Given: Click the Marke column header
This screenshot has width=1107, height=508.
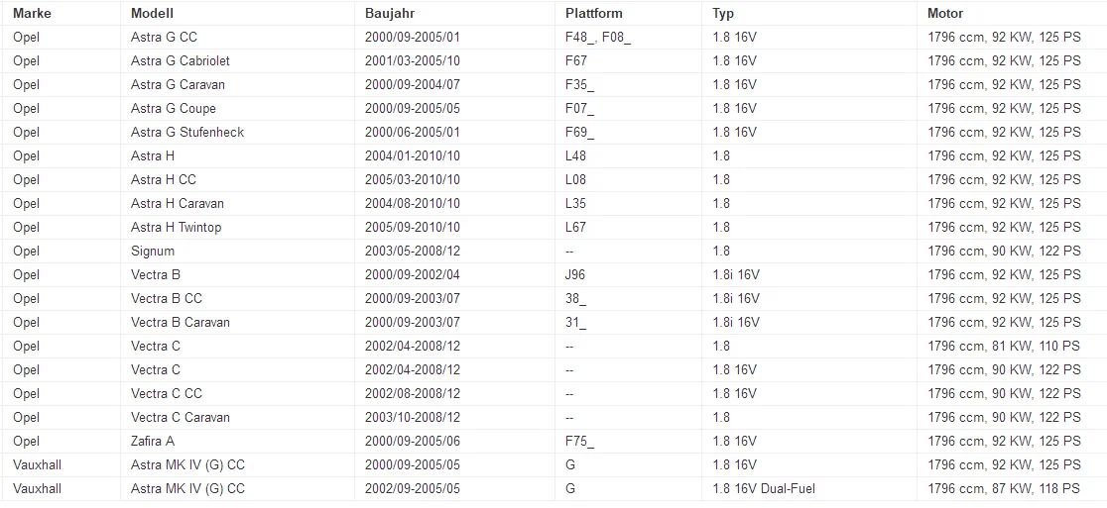Looking at the screenshot, I should (x=32, y=13).
